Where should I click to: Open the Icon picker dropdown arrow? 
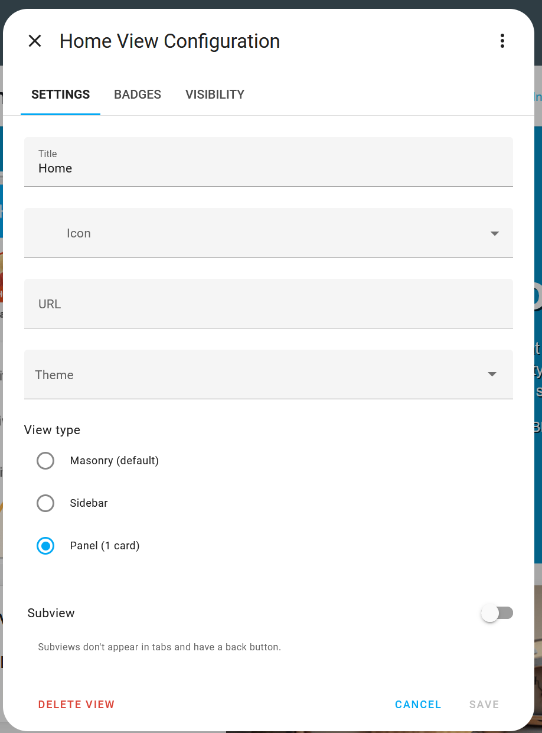(x=494, y=233)
